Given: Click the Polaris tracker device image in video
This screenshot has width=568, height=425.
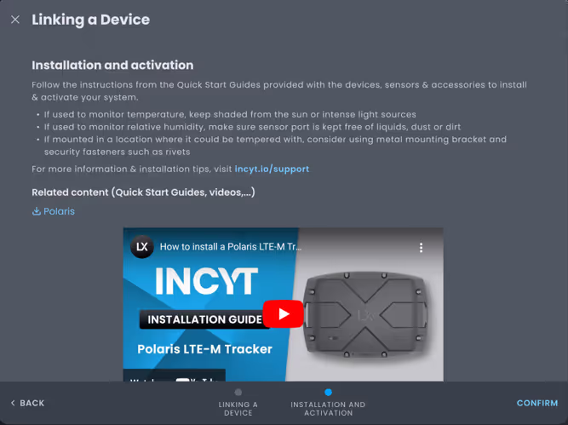Looking at the screenshot, I should (x=366, y=314).
